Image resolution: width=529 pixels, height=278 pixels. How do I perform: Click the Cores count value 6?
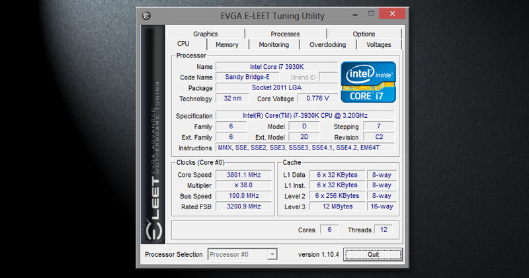[329, 230]
